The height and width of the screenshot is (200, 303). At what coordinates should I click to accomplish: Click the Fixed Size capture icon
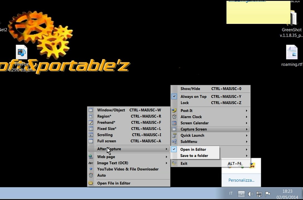pyautogui.click(x=91, y=129)
